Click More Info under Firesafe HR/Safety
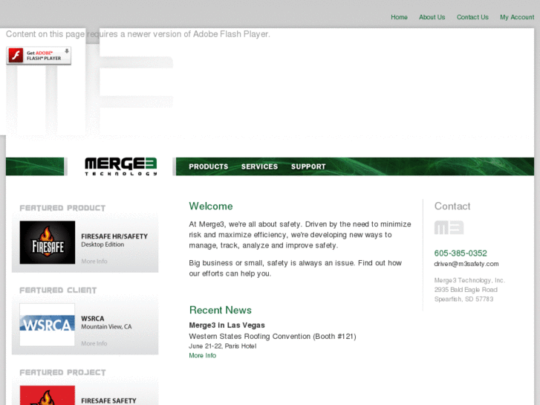The height and width of the screenshot is (405, 540). click(x=94, y=262)
